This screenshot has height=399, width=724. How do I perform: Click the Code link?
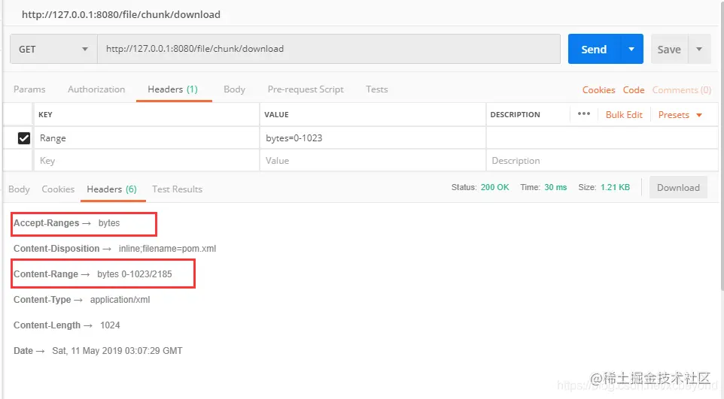coord(634,90)
